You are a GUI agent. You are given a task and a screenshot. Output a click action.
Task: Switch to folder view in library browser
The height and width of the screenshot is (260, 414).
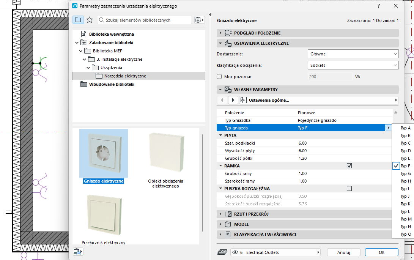point(78,20)
